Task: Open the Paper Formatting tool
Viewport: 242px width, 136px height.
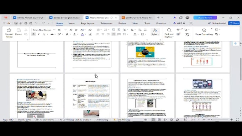Action: pos(204,32)
